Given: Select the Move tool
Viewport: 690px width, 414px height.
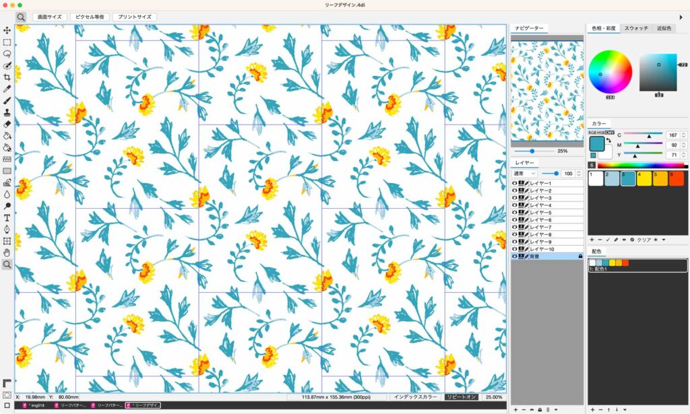Looking at the screenshot, I should 7,30.
